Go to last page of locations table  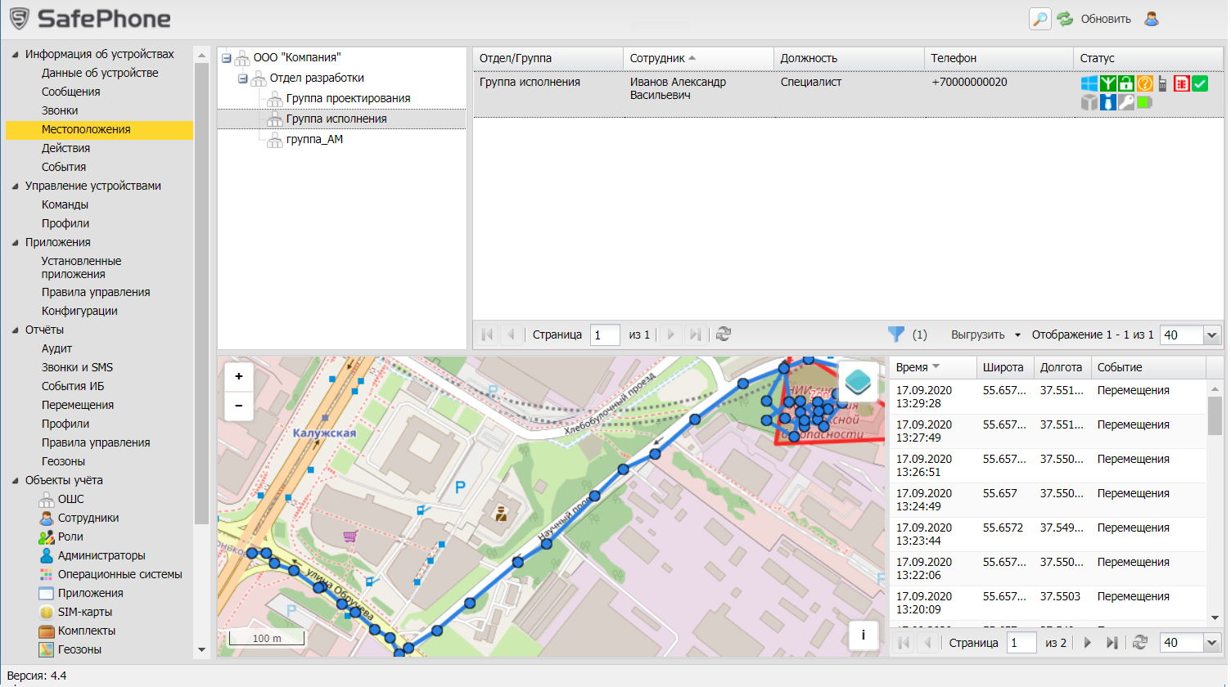point(1112,643)
